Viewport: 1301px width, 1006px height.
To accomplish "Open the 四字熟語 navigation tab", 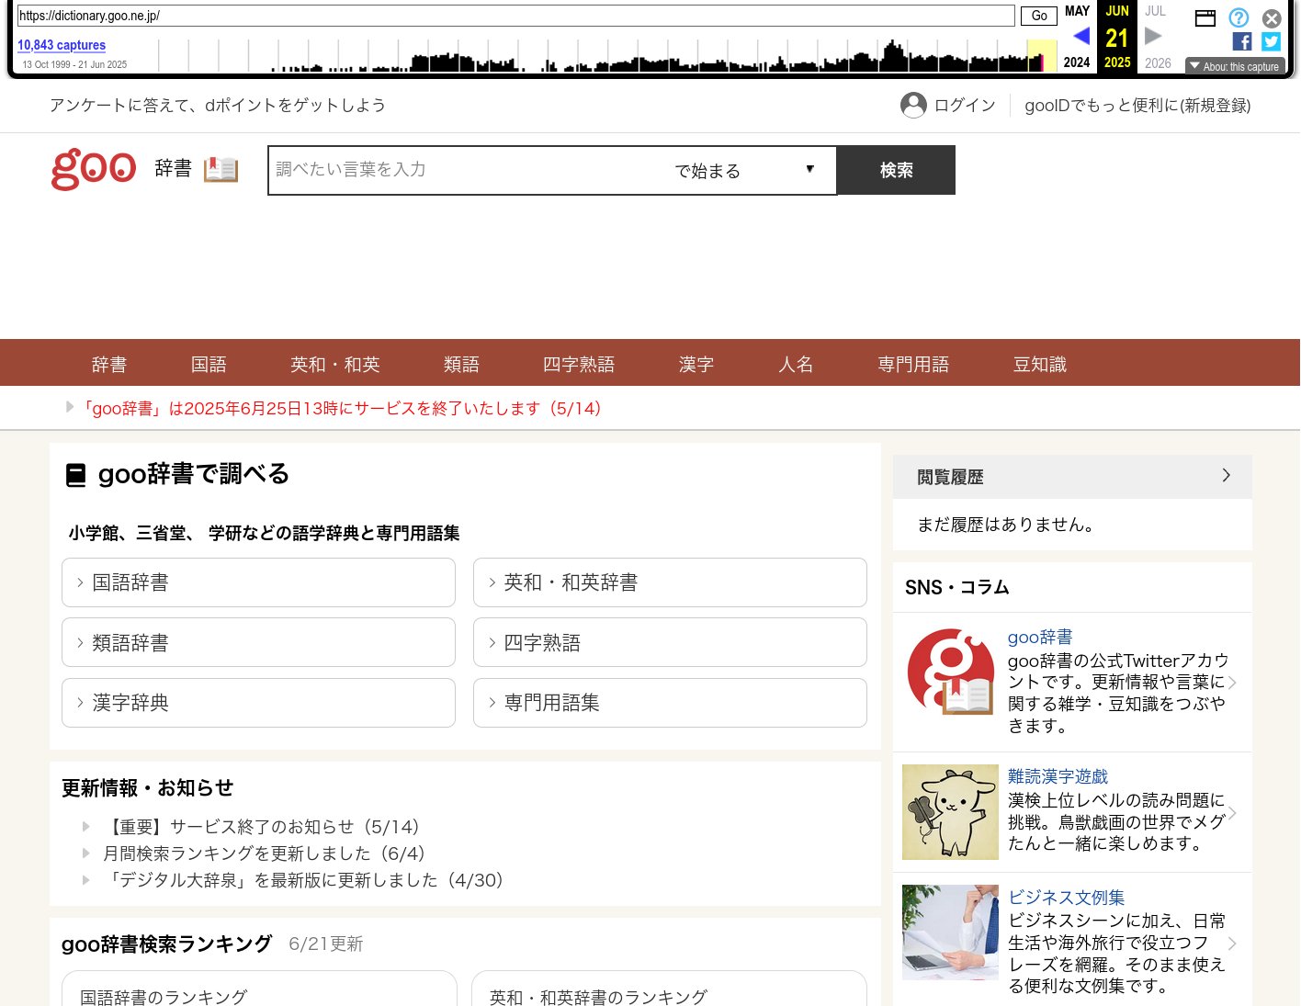I will pyautogui.click(x=579, y=364).
